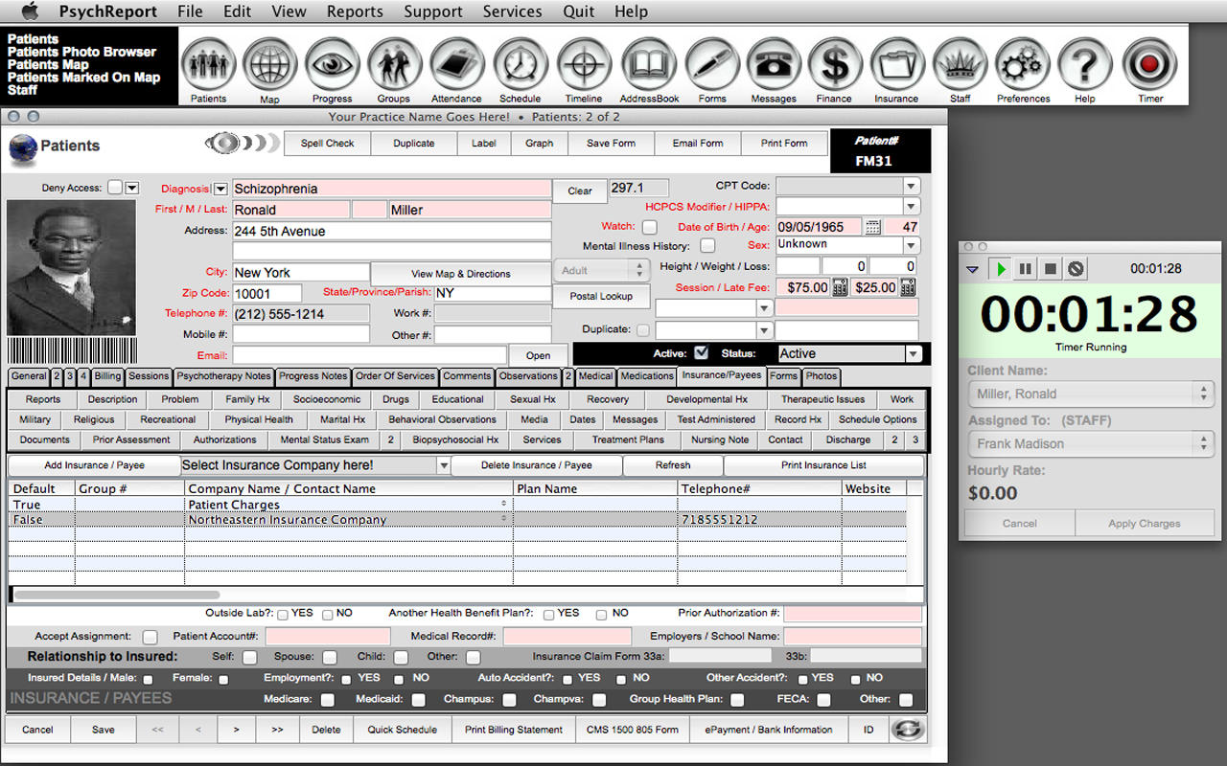
Task: Open Preferences gears icon
Action: (1023, 65)
